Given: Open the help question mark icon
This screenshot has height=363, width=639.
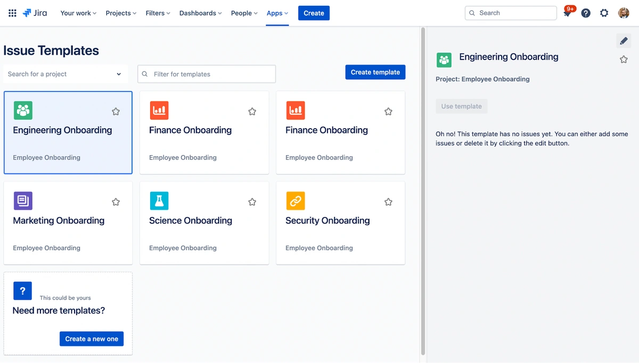Looking at the screenshot, I should tap(585, 13).
